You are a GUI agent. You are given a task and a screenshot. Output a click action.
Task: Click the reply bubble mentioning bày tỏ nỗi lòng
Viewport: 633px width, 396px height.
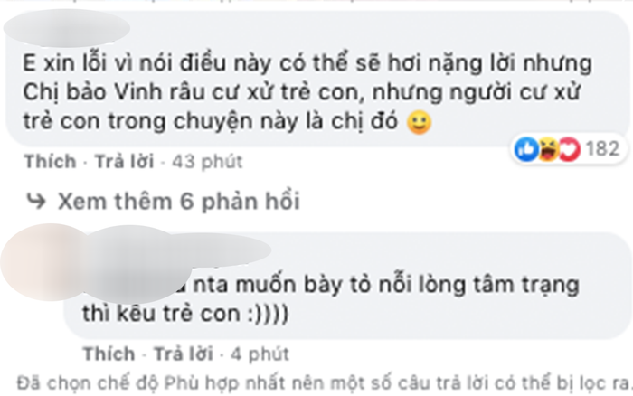point(347,286)
